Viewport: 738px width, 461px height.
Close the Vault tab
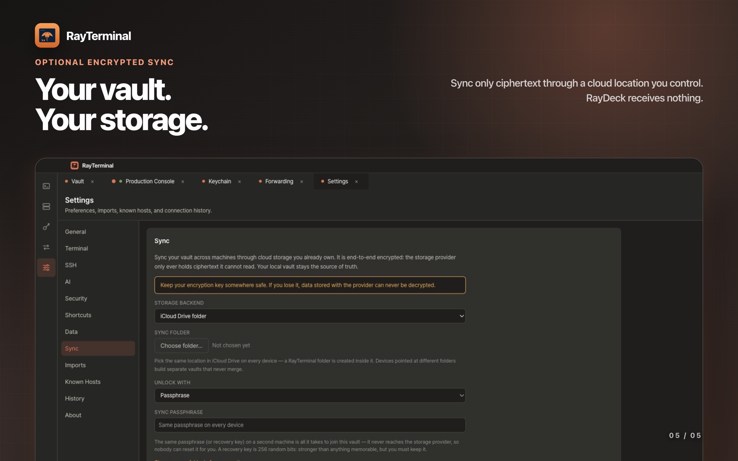click(x=92, y=182)
